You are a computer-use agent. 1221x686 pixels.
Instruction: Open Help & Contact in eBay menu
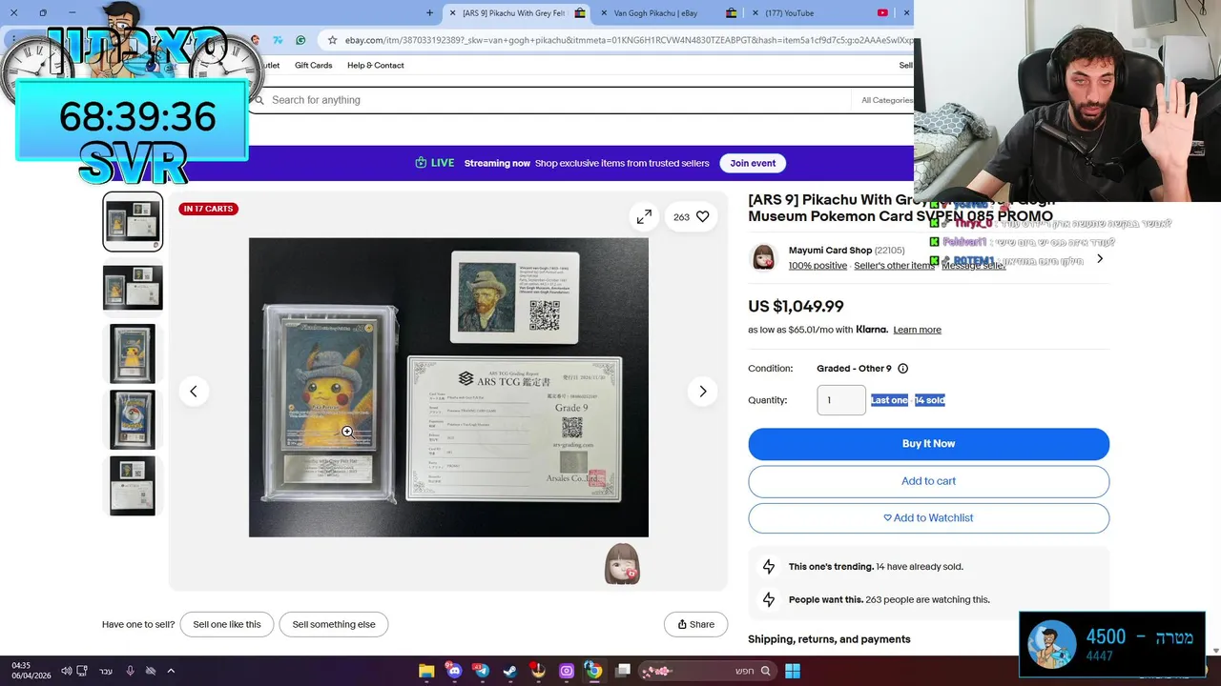click(x=376, y=65)
